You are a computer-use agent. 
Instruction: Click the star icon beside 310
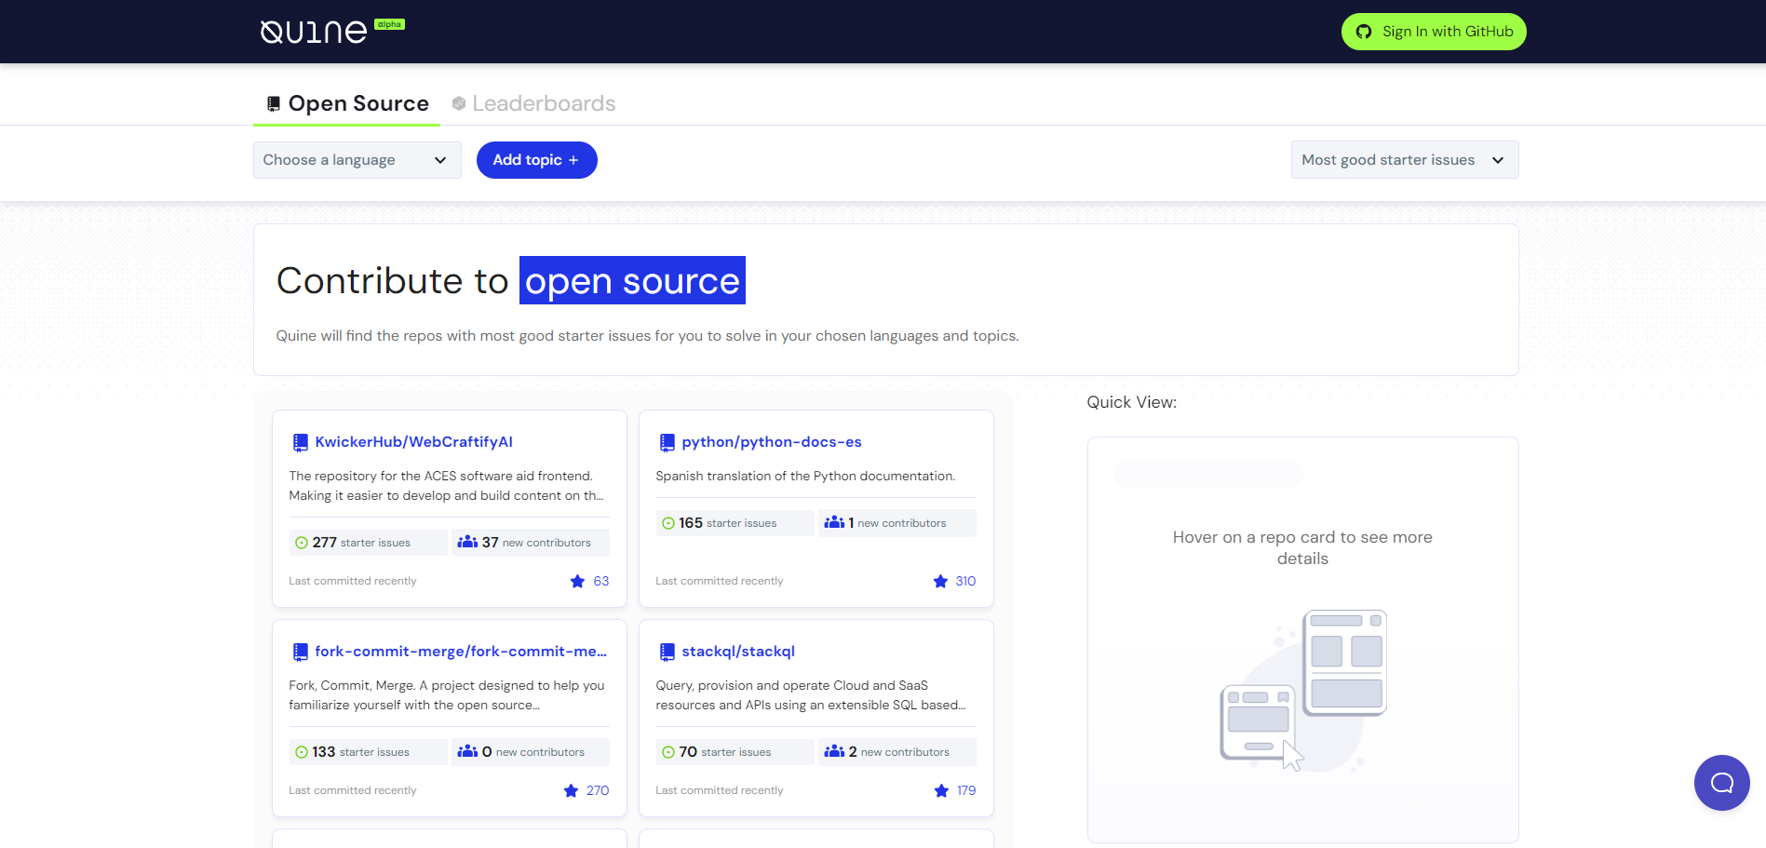pos(940,582)
